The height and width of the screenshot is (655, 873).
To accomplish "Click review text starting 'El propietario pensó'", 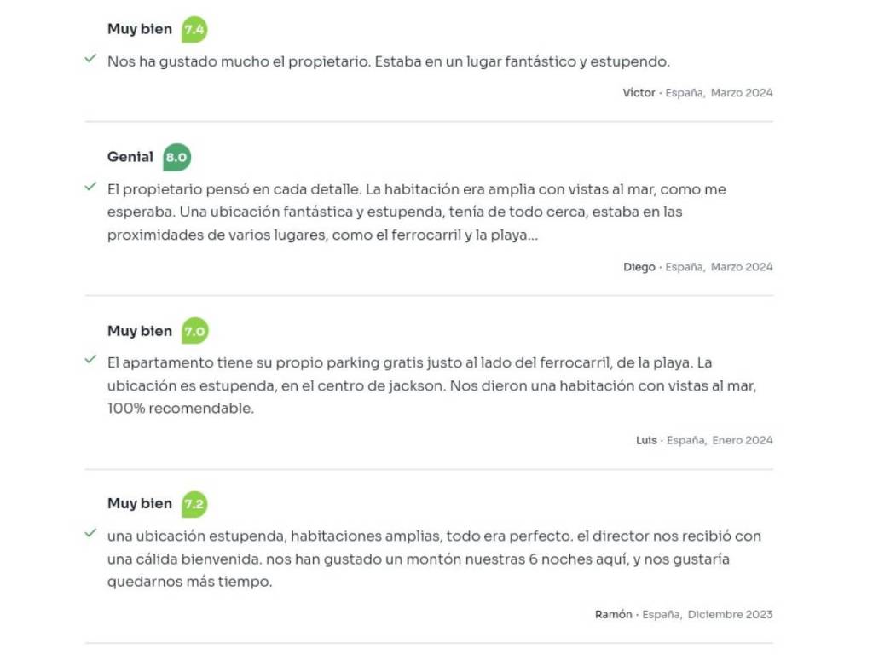I will click(416, 212).
